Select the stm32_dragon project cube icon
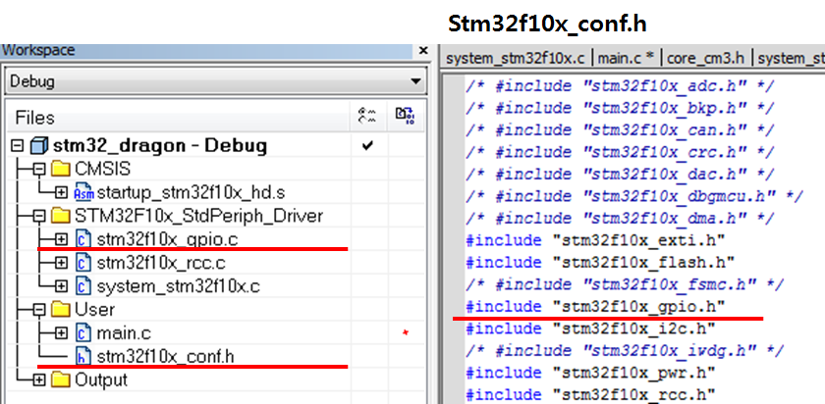This screenshot has height=404, width=825. (38, 145)
